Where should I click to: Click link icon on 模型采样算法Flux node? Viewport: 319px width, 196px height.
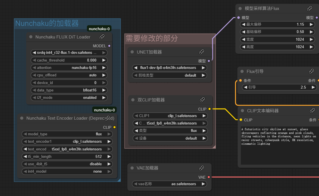tap(310, 9)
